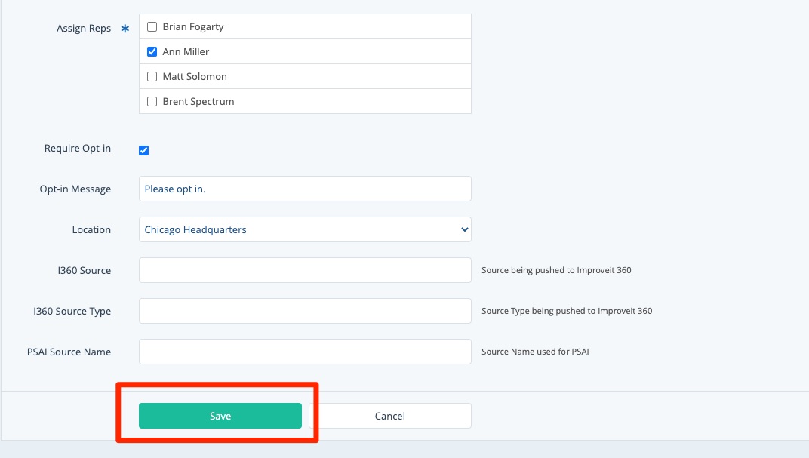Click the I360 Source Type field
The image size is (809, 458).
pos(305,311)
